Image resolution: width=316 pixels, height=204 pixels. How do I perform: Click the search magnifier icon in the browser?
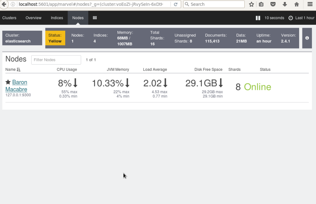tap(187, 4)
